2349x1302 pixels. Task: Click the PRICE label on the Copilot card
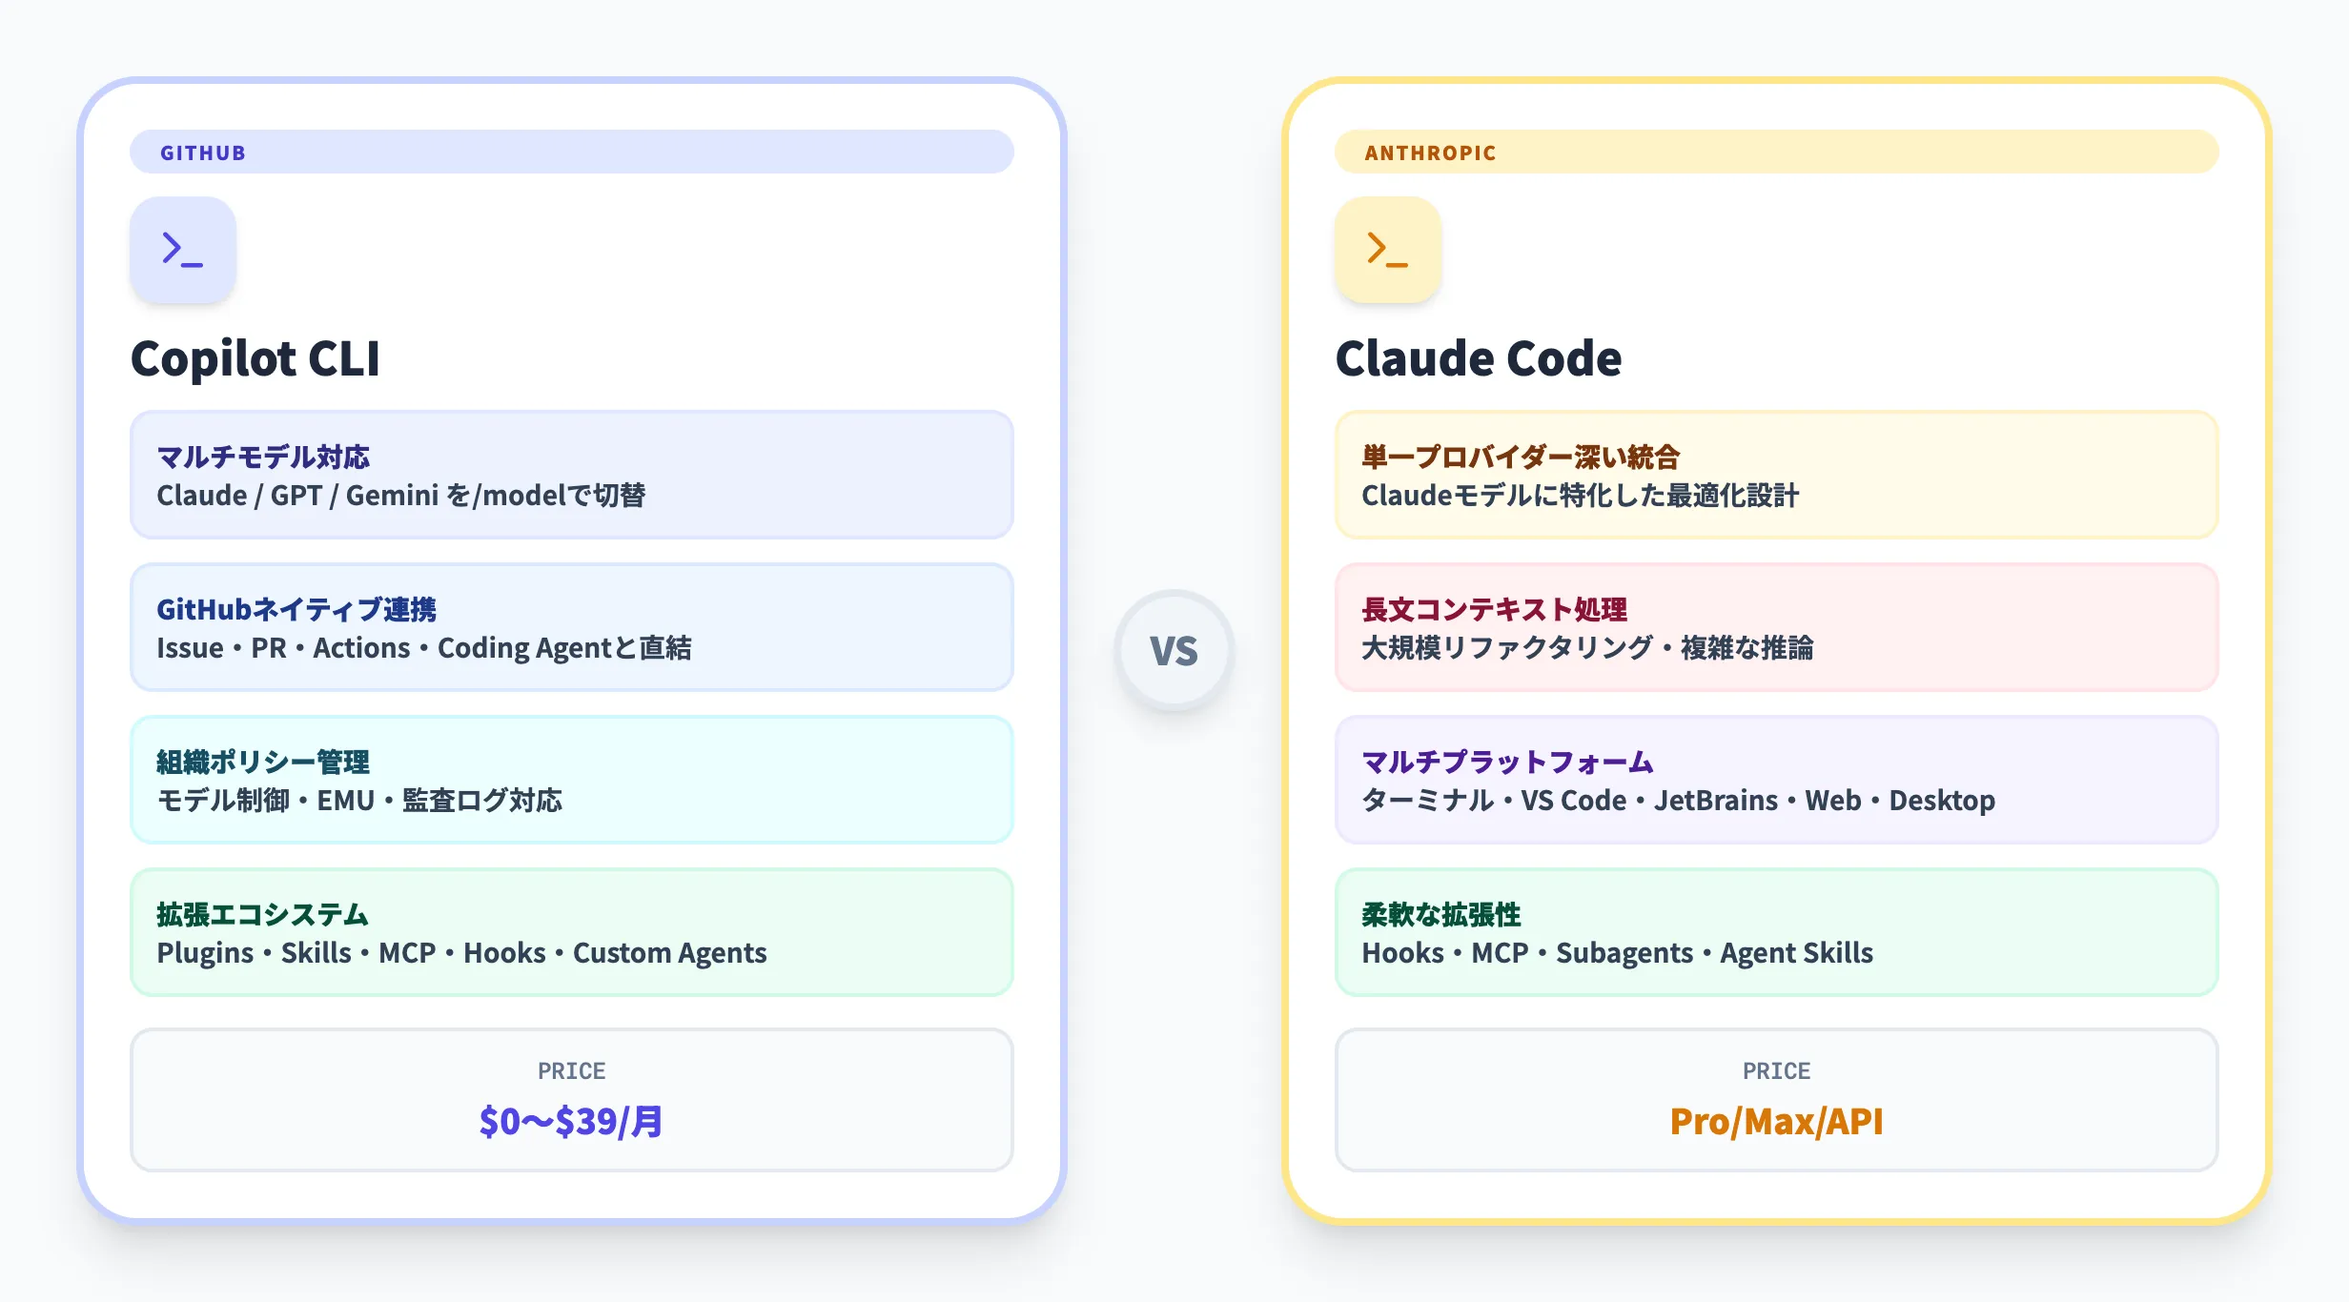pos(570,1070)
